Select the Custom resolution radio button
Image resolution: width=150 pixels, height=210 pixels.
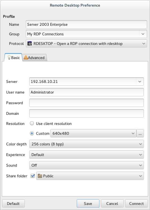32,133
